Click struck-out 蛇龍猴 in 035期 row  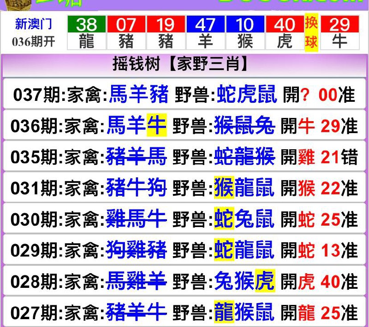(x=244, y=157)
